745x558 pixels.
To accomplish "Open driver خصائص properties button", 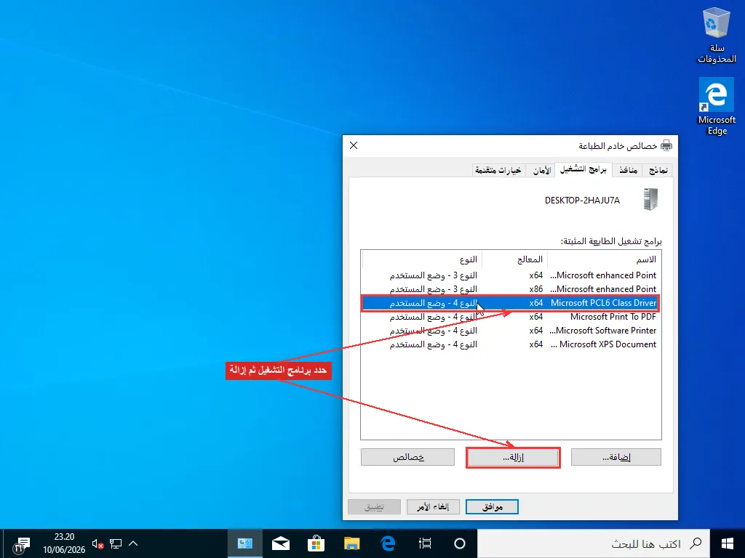I will tap(407, 457).
